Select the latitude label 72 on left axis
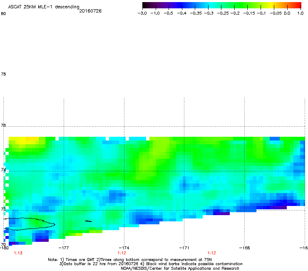The image size is (308, 271). pyautogui.click(x=3, y=209)
